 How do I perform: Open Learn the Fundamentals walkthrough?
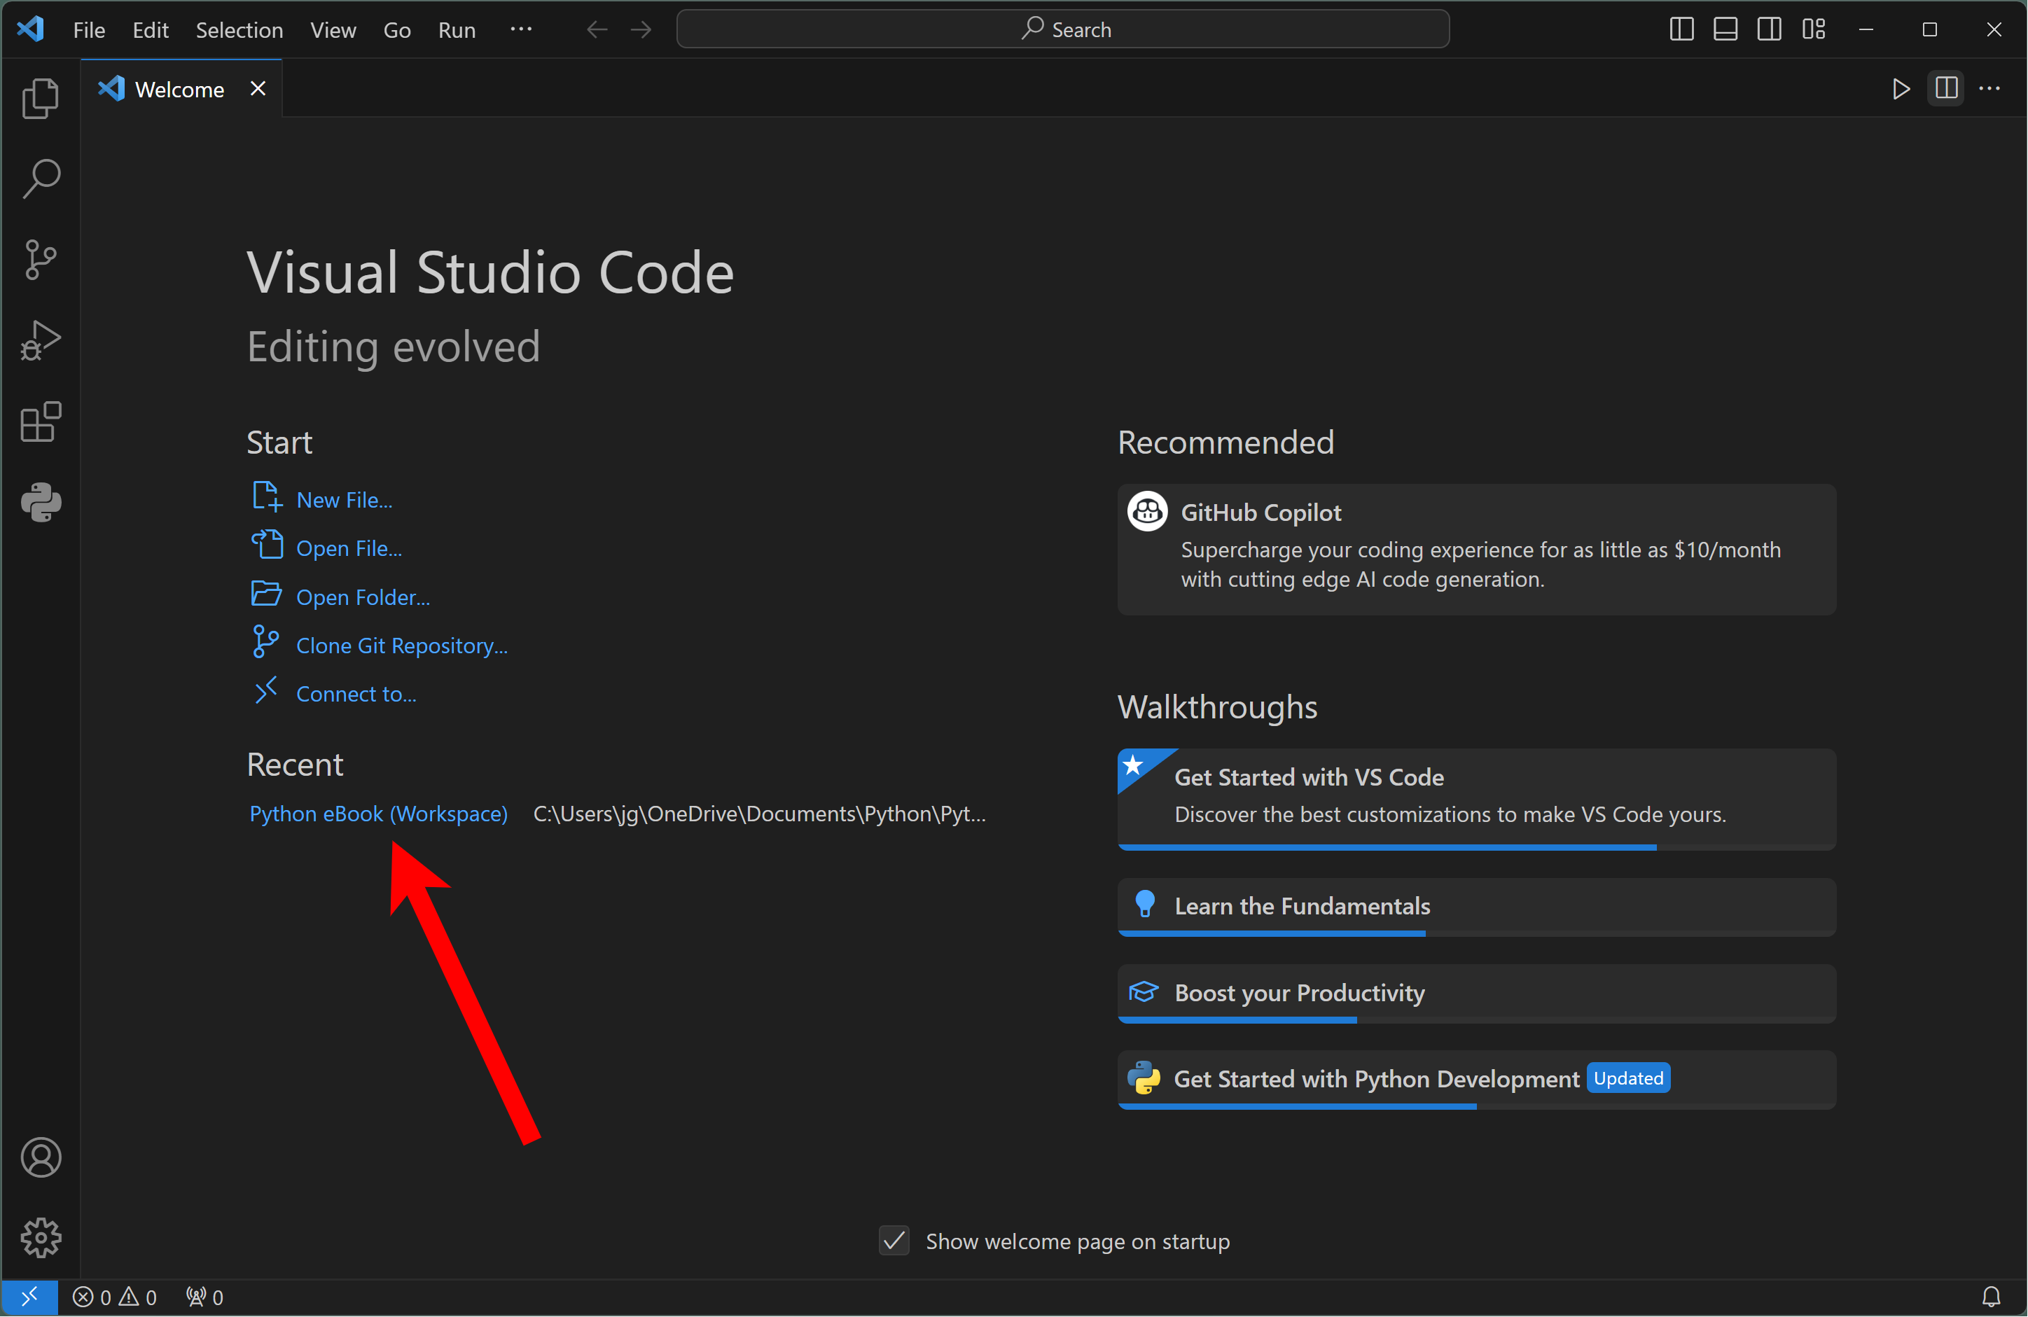click(1477, 908)
